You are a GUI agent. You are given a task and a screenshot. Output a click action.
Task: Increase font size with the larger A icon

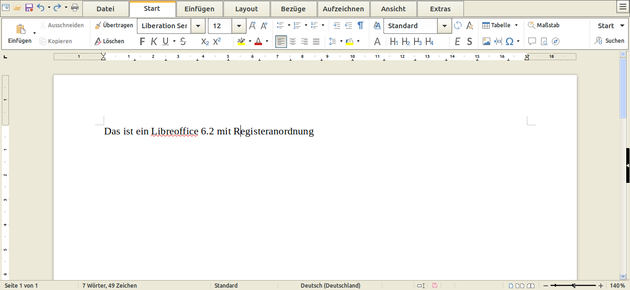pyautogui.click(x=252, y=26)
